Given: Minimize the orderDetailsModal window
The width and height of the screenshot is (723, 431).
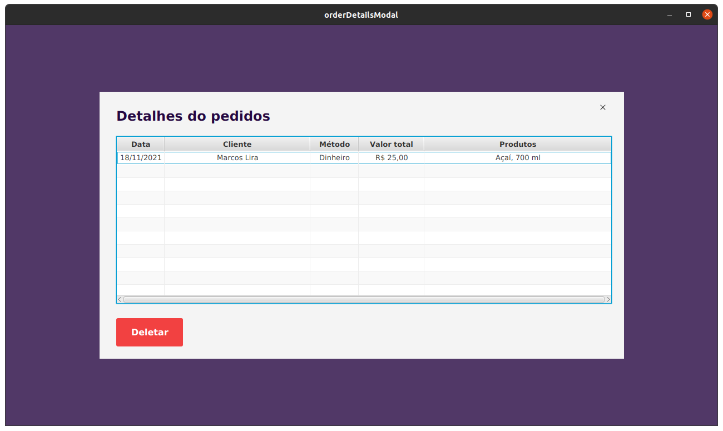Looking at the screenshot, I should point(670,15).
